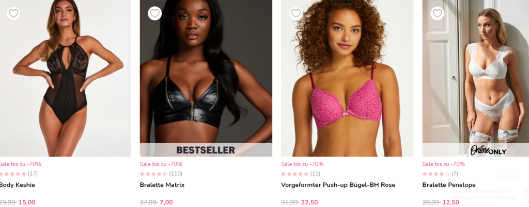Go to Vorgeformter Push-up Bügel-BH Rose page
Screen dimensions: 529x207
click(338, 185)
